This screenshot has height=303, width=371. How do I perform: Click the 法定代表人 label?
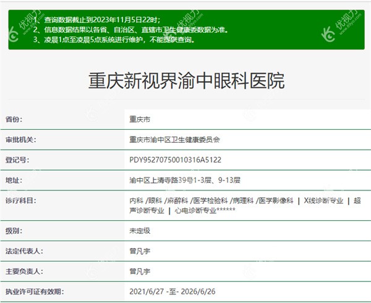[x=24, y=251]
